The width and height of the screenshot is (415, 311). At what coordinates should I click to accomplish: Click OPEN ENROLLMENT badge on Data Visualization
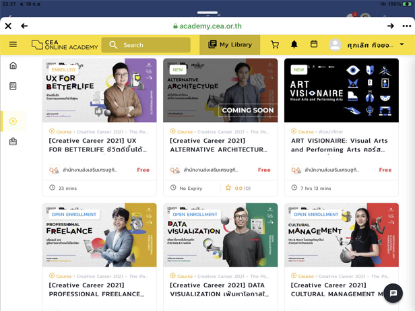click(195, 214)
